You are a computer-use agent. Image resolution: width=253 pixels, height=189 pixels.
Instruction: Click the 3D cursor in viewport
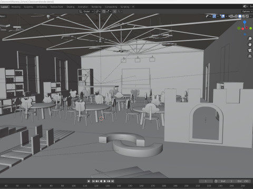[x=101, y=119]
